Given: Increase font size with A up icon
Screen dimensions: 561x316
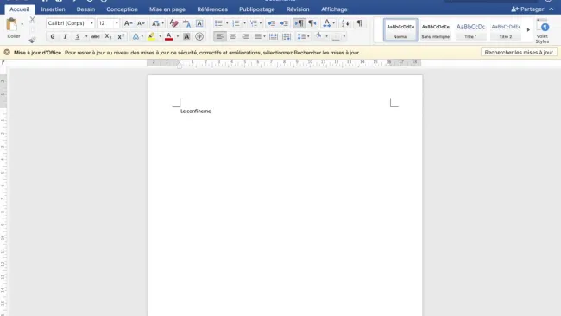Looking at the screenshot, I should click(x=128, y=23).
